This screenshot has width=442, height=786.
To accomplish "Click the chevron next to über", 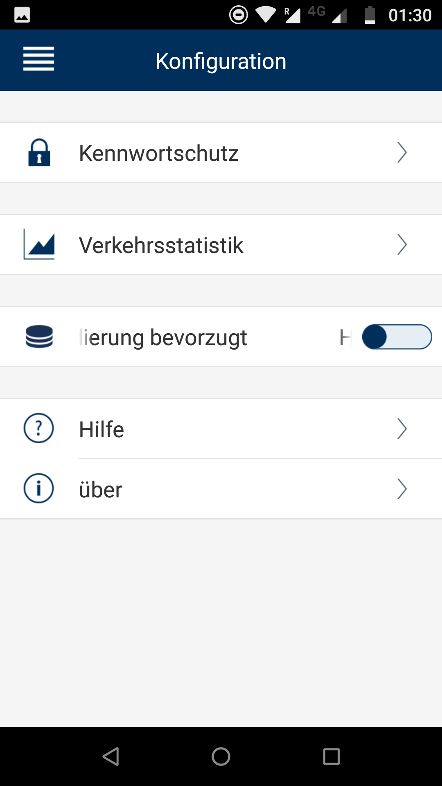I will [x=402, y=489].
